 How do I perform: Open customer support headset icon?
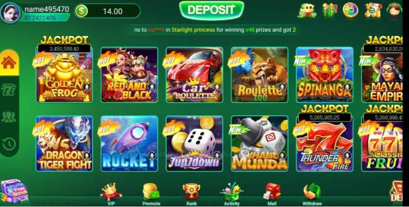(394, 10)
